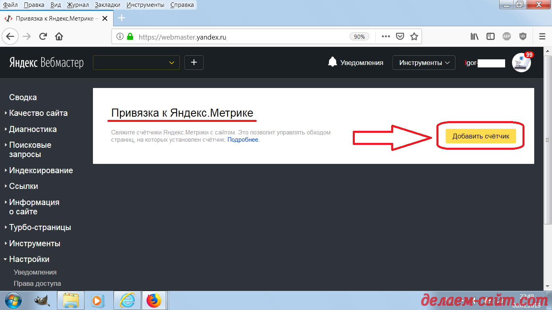Expand Турбо-страницы section

pos(40,227)
